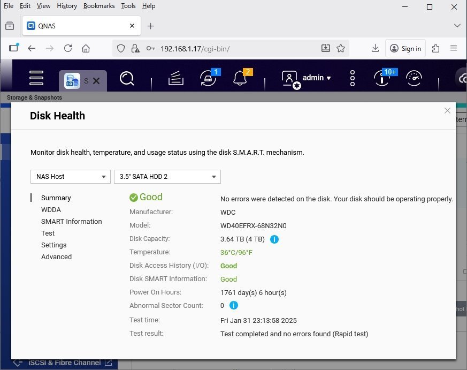The height and width of the screenshot is (370, 467).
Task: Click info icon beside Abnormal Sector Count
Action: 234,306
